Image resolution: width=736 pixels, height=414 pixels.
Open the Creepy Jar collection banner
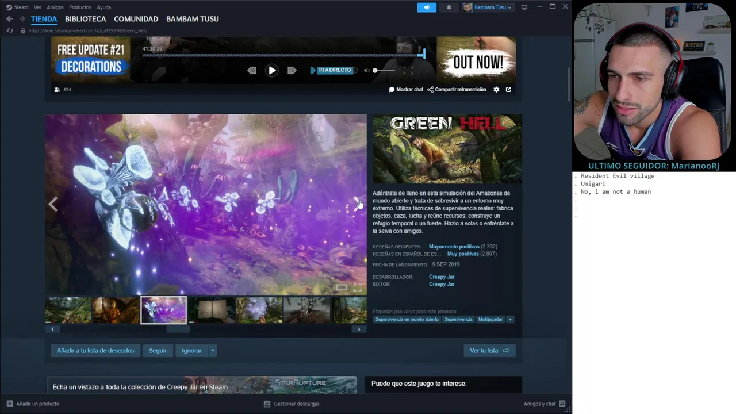click(x=202, y=385)
